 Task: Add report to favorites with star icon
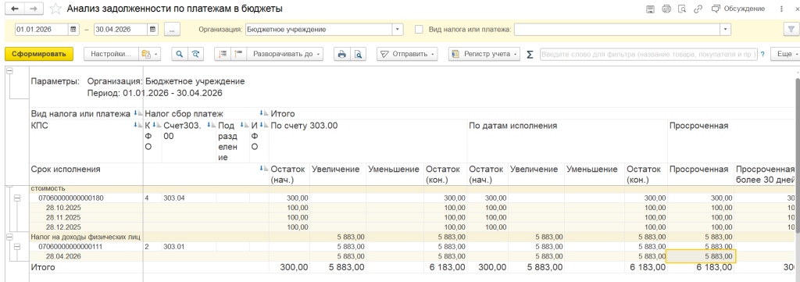pos(56,9)
